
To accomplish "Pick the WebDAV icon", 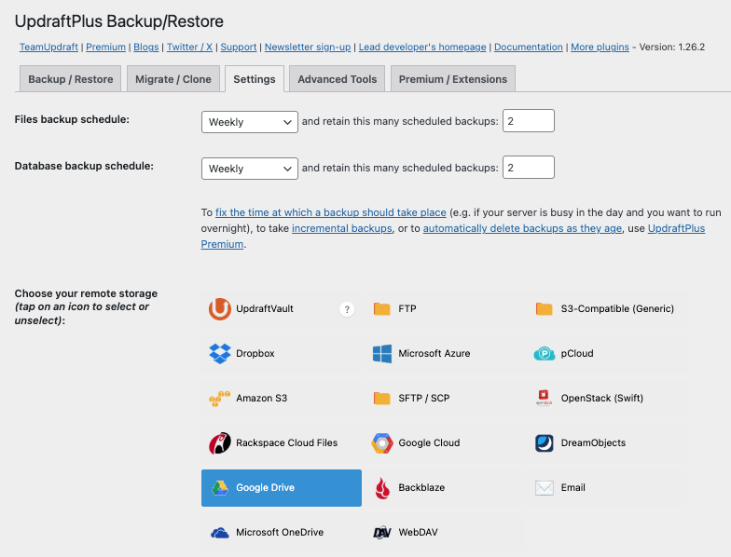I will pos(382,533).
